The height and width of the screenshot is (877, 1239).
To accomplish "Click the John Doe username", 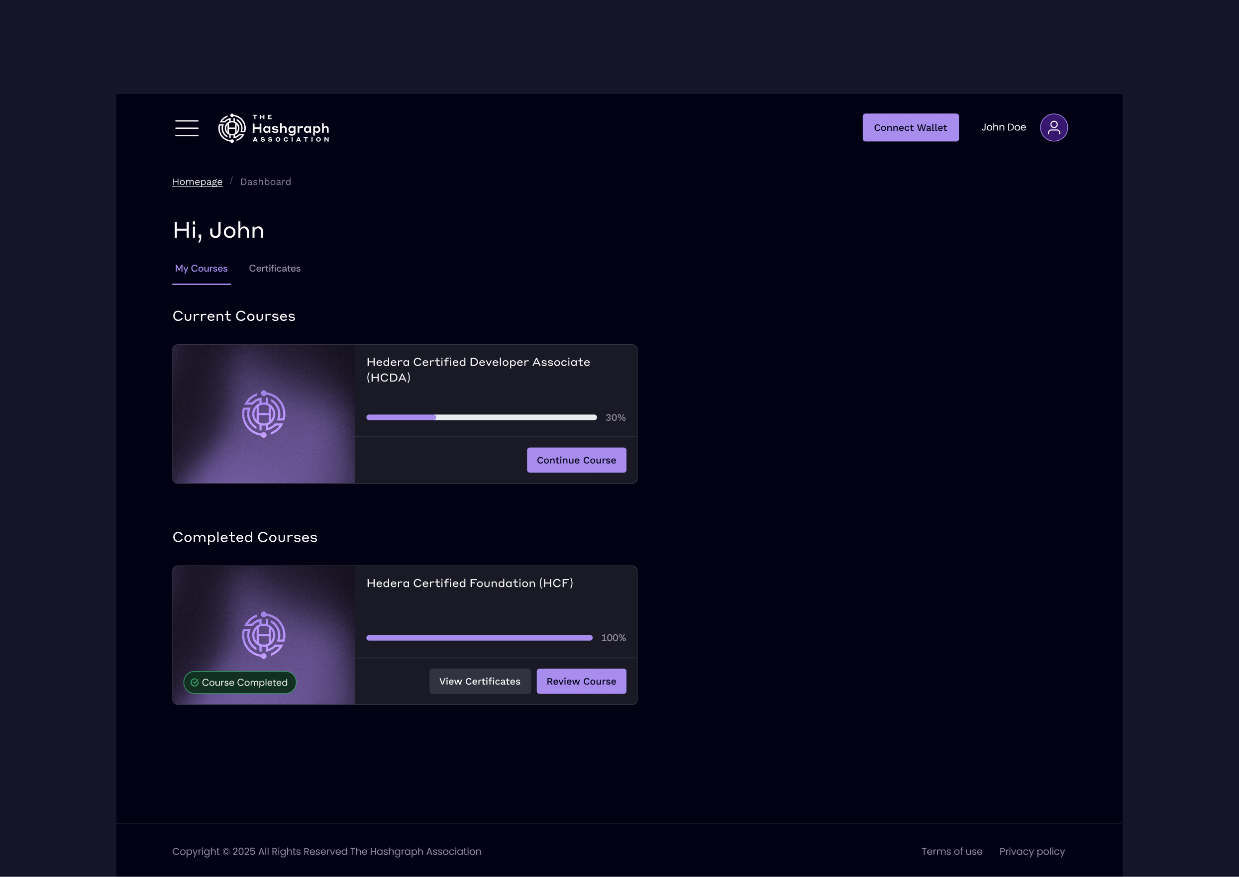I will pyautogui.click(x=1003, y=127).
